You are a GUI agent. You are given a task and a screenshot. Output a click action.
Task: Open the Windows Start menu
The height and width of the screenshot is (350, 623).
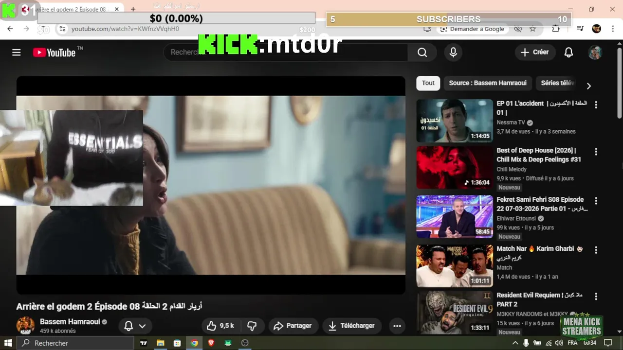pyautogui.click(x=8, y=343)
